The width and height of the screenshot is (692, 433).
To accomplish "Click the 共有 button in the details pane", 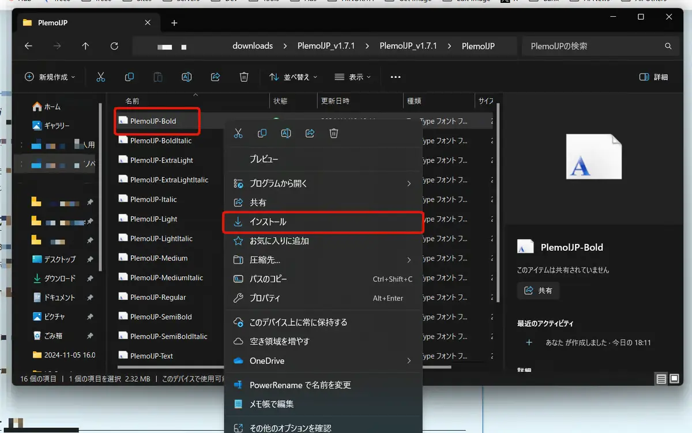I will coord(538,291).
